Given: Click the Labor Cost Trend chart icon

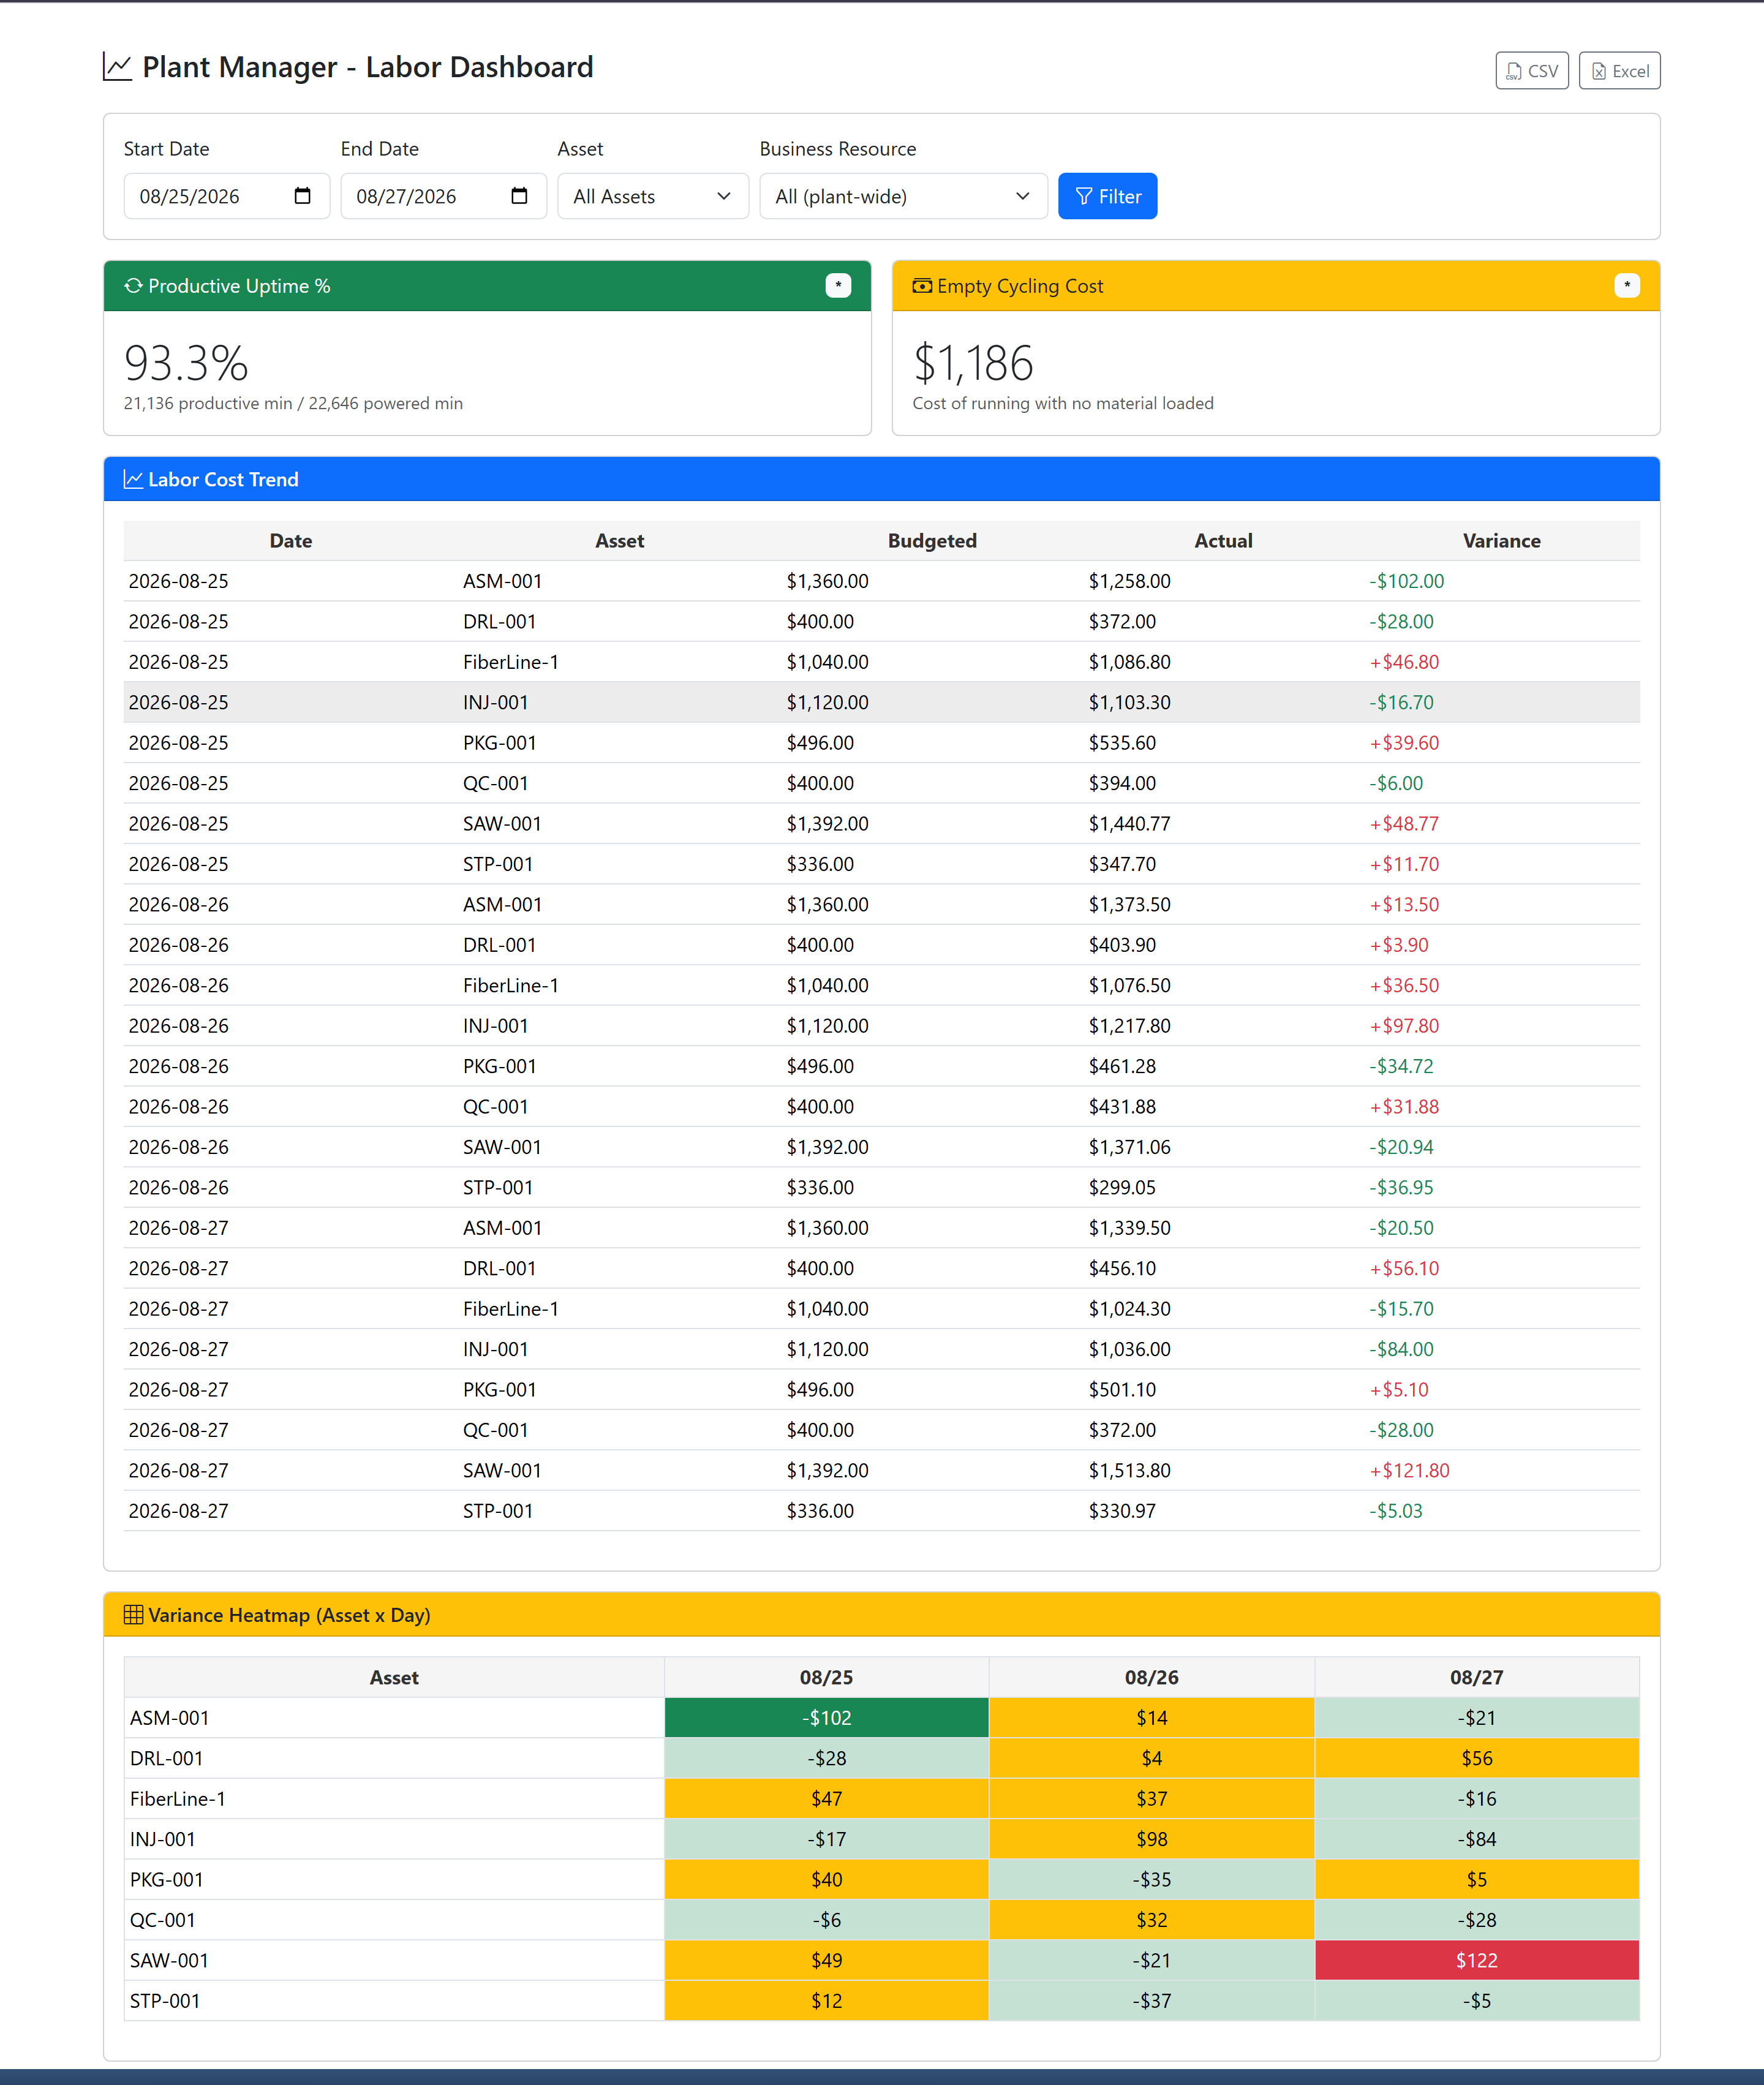Looking at the screenshot, I should click(x=133, y=479).
